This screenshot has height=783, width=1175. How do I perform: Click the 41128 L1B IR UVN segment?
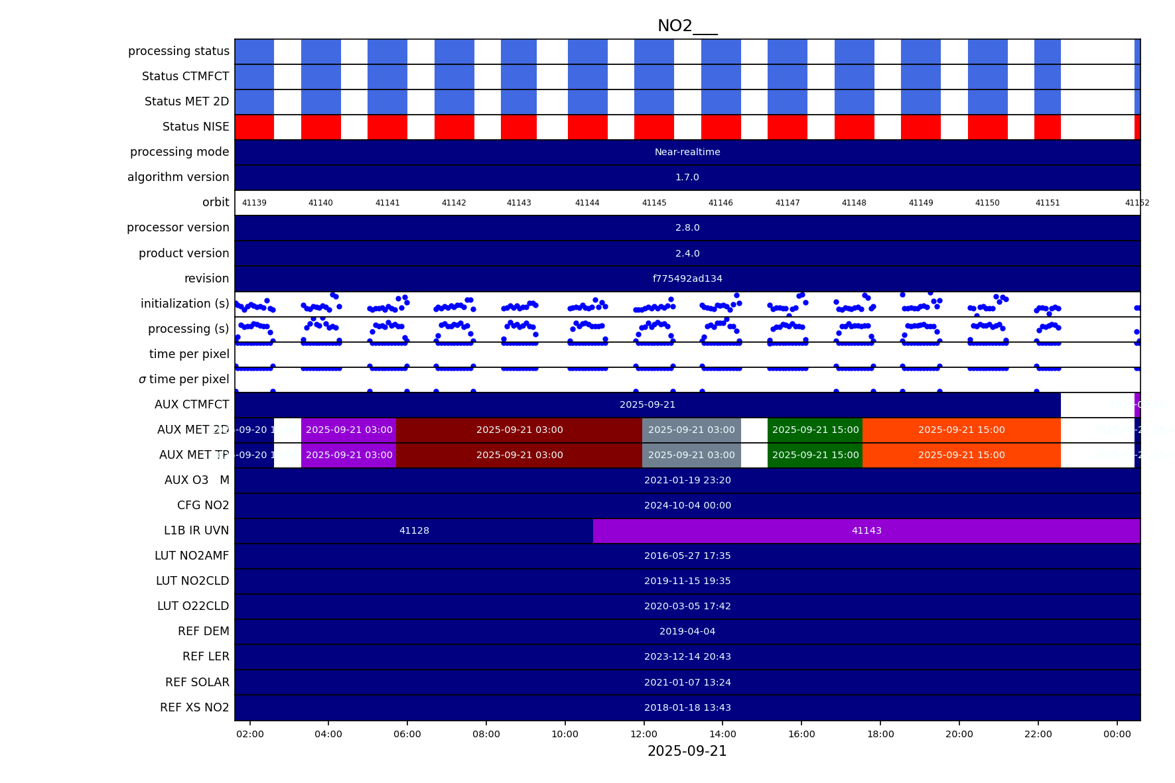pos(414,531)
